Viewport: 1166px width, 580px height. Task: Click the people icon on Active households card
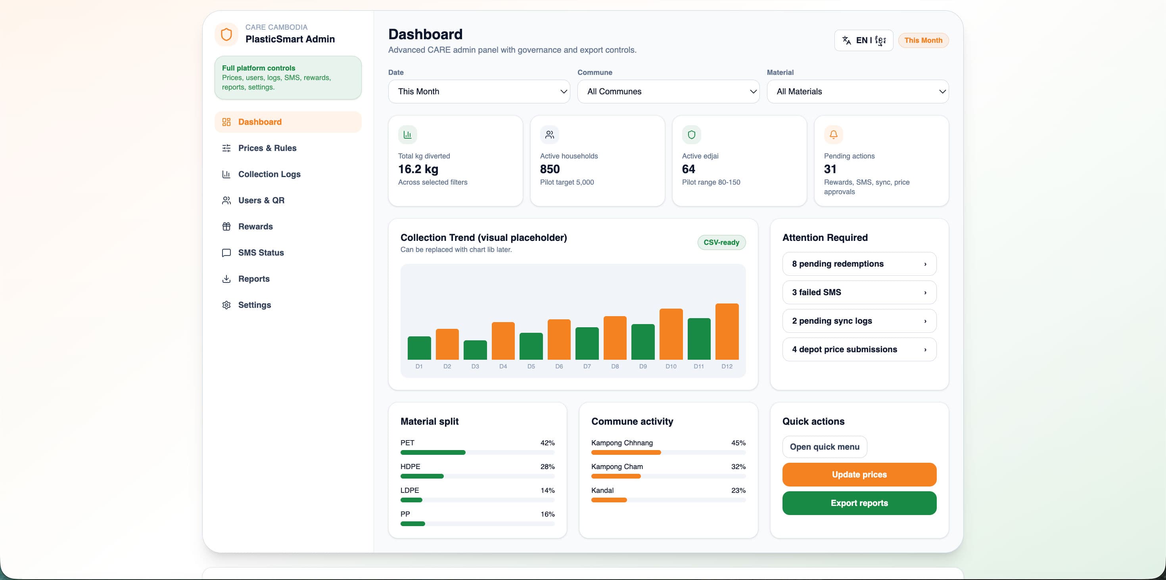tap(550, 135)
